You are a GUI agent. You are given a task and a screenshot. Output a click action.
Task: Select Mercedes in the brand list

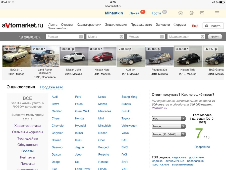[105, 111]
